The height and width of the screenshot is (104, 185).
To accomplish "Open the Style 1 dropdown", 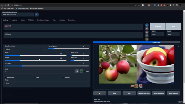I will click(x=158, y=34).
